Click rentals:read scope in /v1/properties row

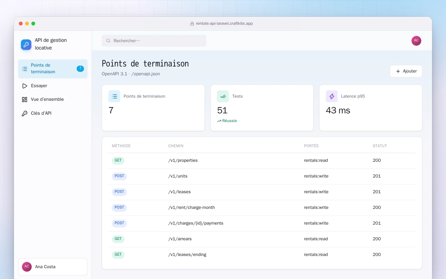pyautogui.click(x=316, y=160)
